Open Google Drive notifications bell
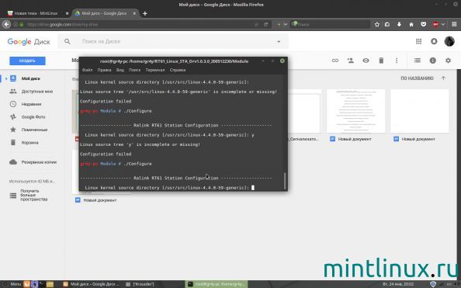 434,41
